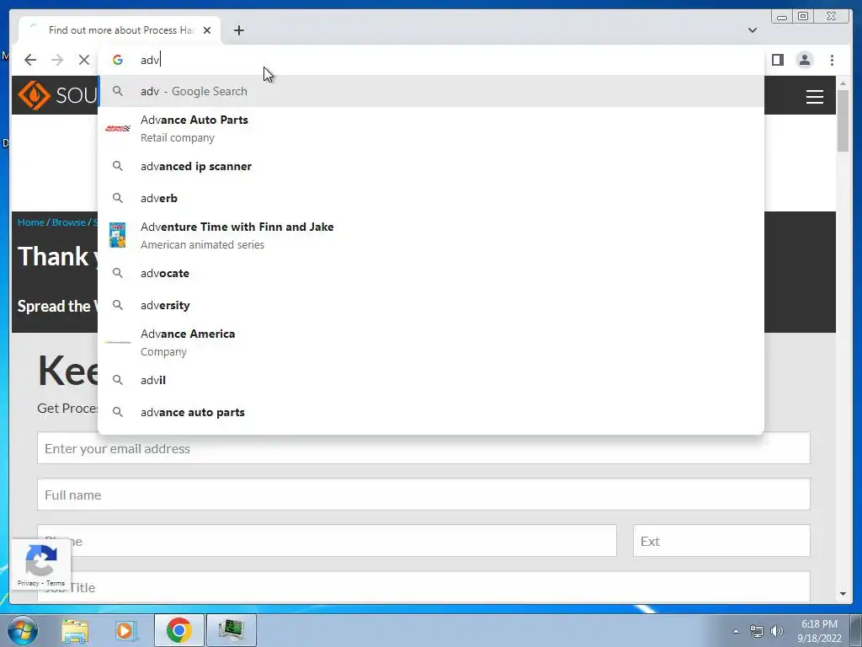Open the volume speaker tray icon
The image size is (862, 647).
tap(777, 631)
